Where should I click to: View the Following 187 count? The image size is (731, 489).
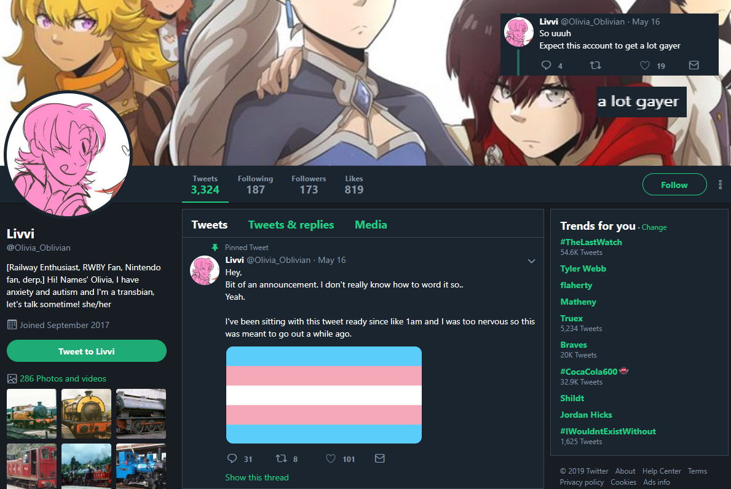pos(256,185)
